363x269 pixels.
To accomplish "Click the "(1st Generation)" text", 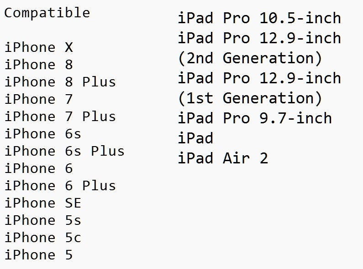I will pos(250,98).
